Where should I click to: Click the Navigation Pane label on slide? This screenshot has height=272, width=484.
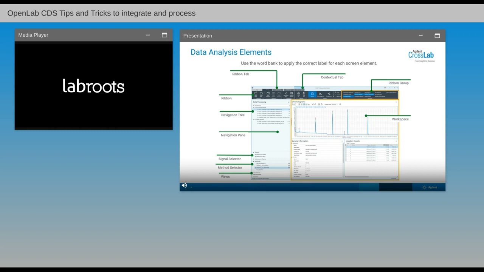tap(233, 135)
